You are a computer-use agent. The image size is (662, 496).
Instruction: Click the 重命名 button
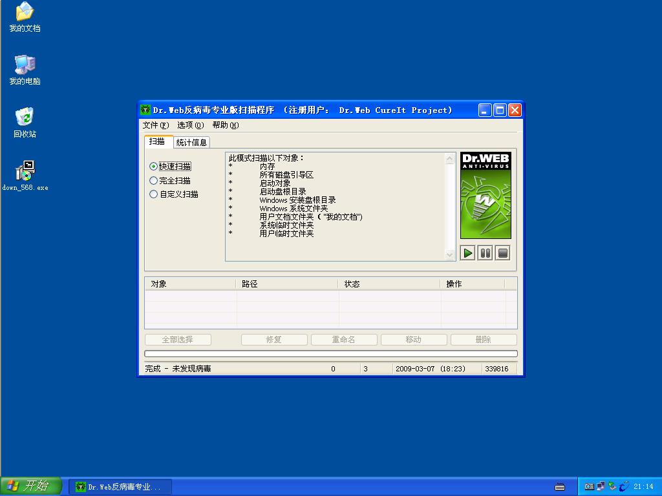click(x=344, y=340)
